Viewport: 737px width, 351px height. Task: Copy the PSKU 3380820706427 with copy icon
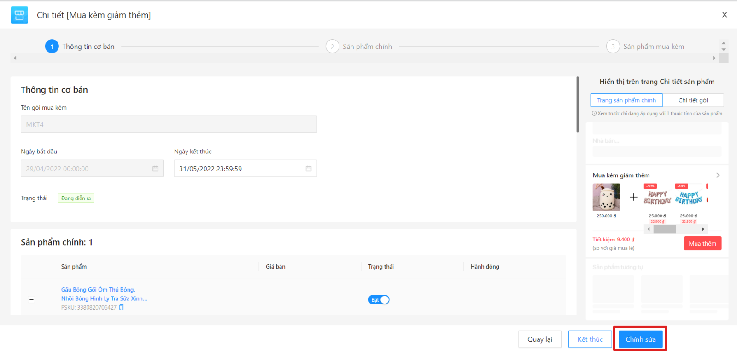tap(122, 308)
